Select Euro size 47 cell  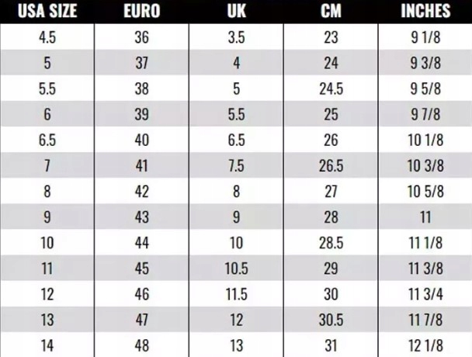(141, 320)
